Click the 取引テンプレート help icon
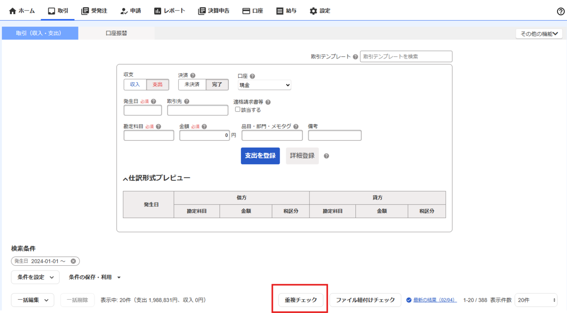Viewport: 567px width, 313px height. [x=355, y=57]
